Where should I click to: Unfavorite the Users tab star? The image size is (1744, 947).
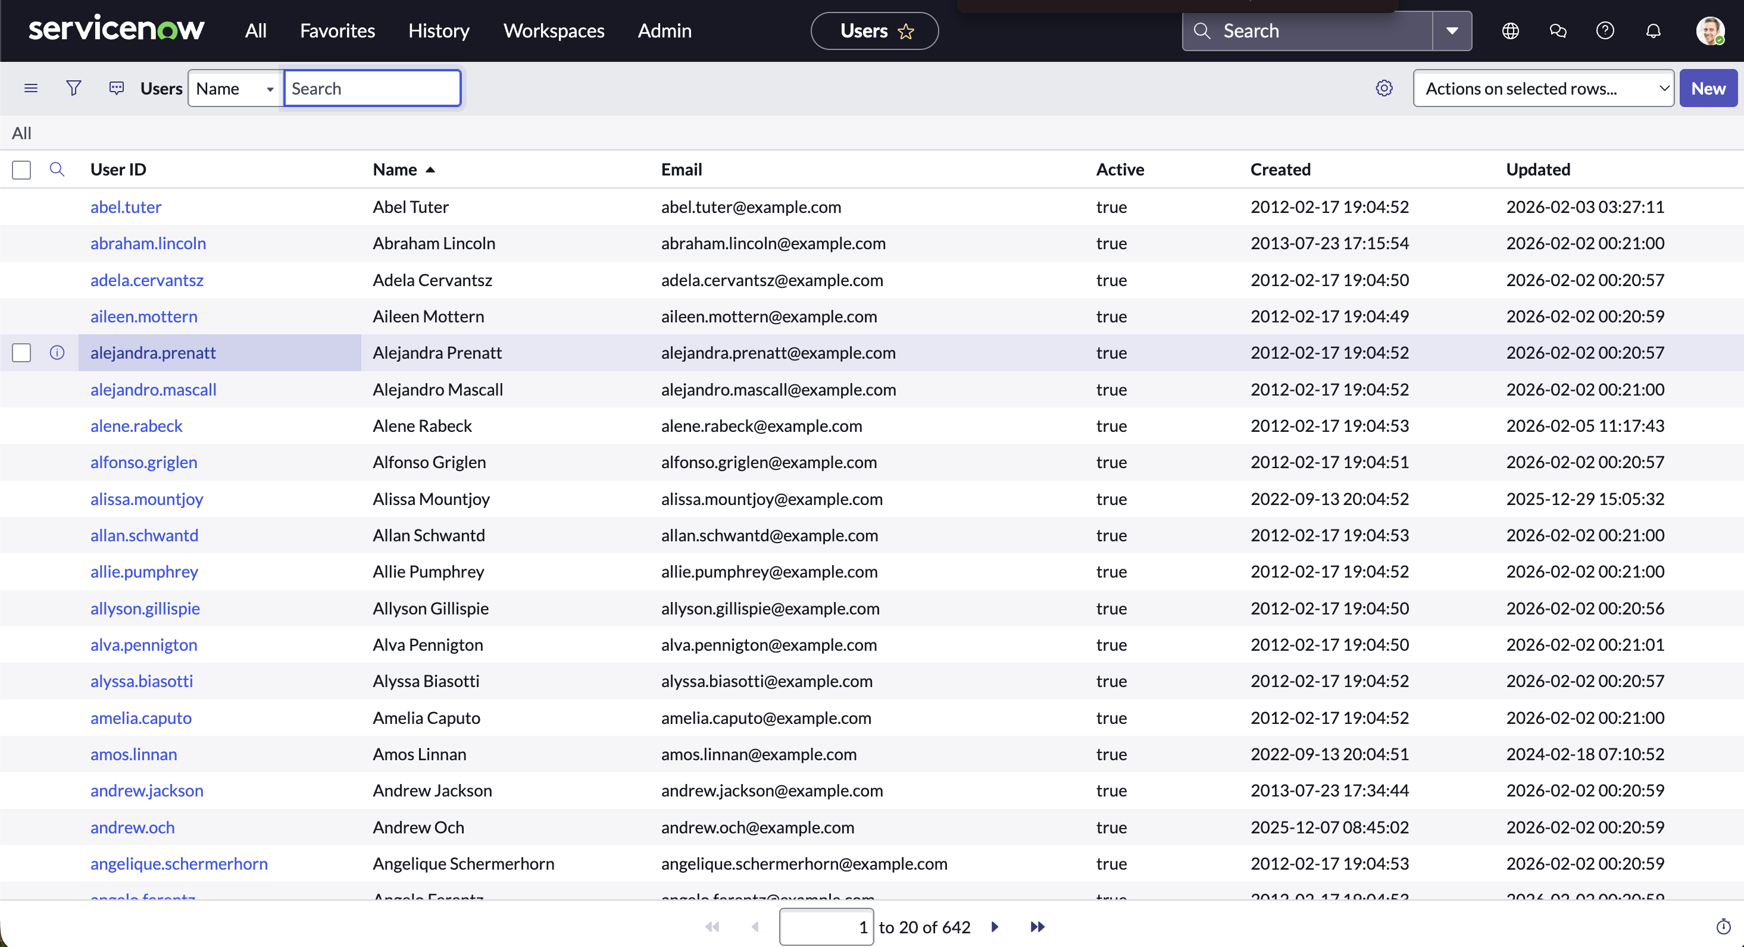pos(907,31)
